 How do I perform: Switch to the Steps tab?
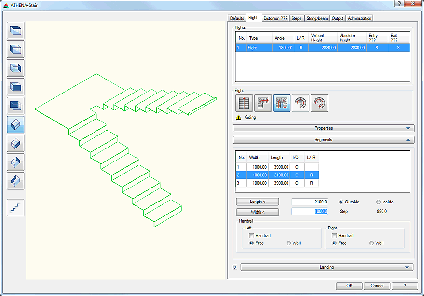coord(296,18)
